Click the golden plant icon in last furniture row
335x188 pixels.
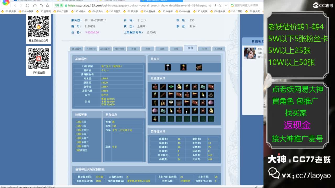155,119
